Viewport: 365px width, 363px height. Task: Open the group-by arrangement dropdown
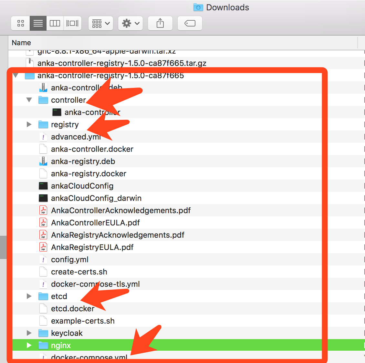click(101, 23)
